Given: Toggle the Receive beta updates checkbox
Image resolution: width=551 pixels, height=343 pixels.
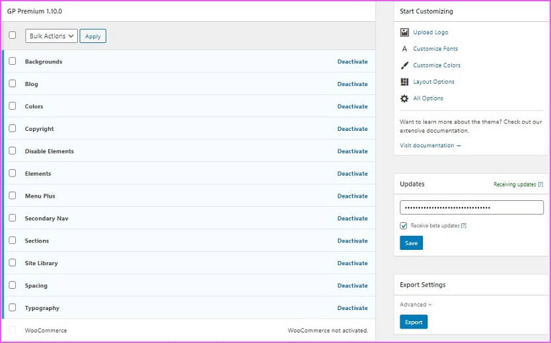Looking at the screenshot, I should pos(404,225).
